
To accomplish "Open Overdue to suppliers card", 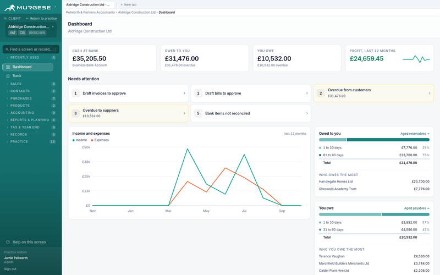I will click(128, 113).
